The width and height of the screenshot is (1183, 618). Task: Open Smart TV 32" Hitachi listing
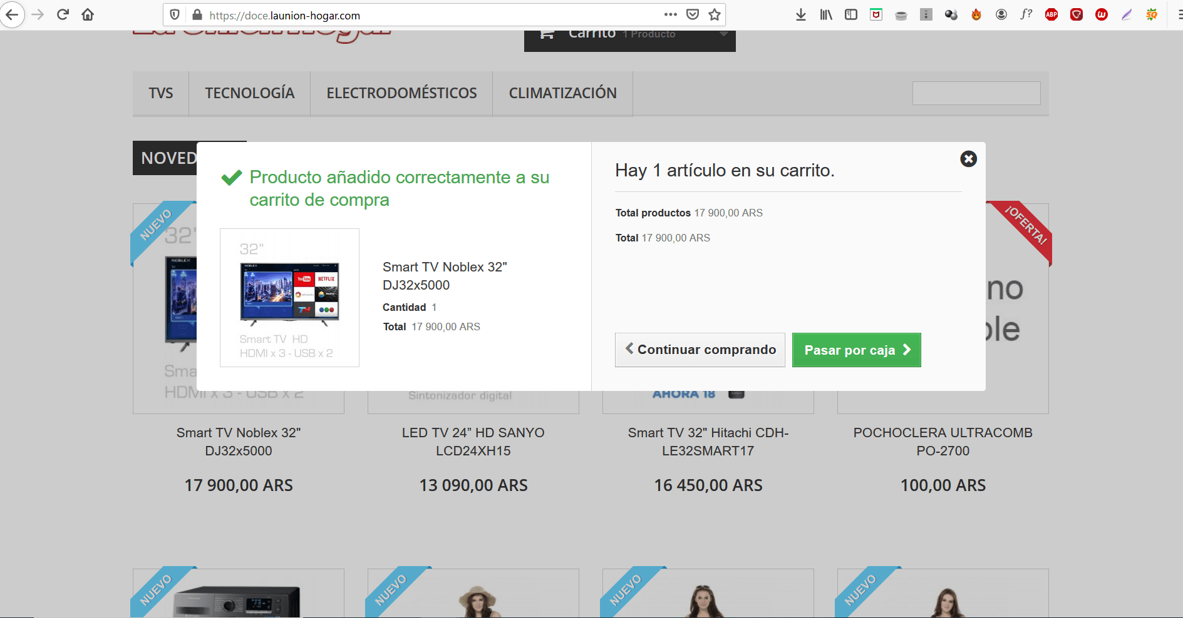coord(708,442)
